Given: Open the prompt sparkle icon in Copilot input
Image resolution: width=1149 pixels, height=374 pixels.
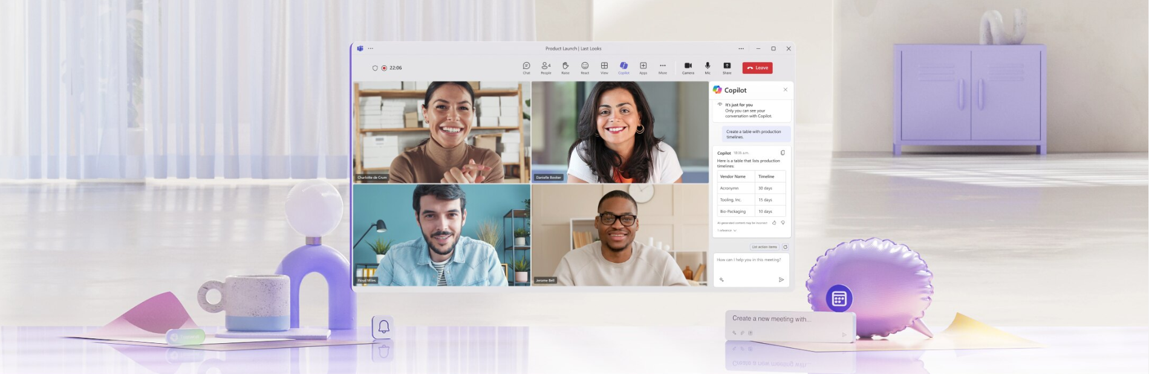Looking at the screenshot, I should coord(721,280).
